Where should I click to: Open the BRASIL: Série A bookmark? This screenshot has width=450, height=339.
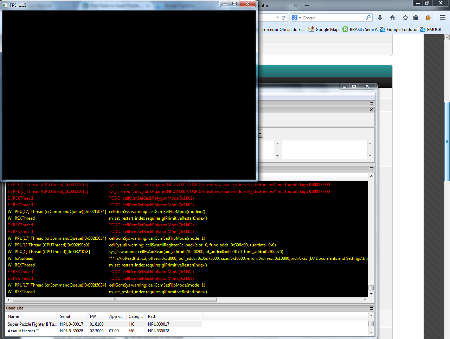click(x=363, y=30)
